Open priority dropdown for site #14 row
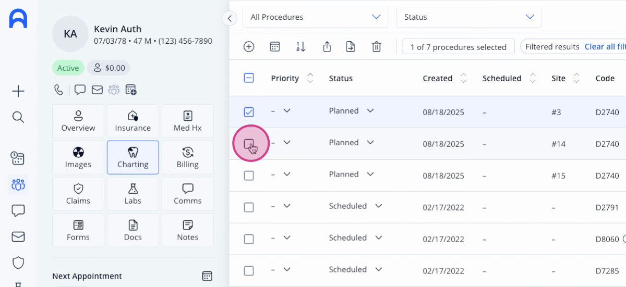 [286, 142]
